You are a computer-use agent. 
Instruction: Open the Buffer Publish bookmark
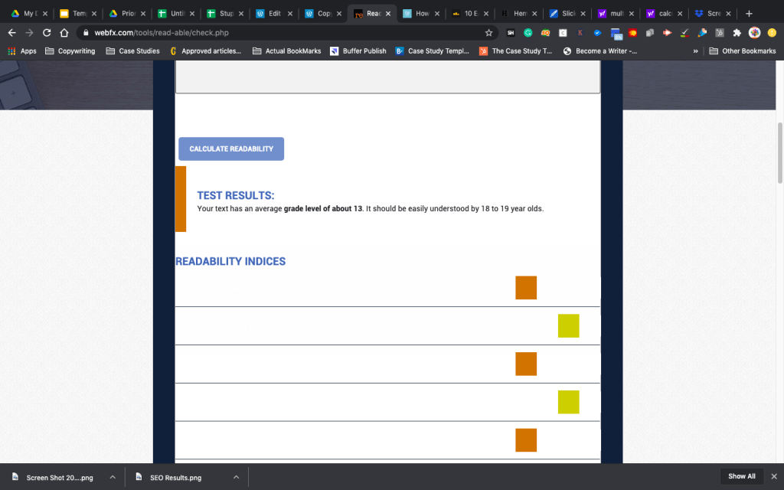click(x=358, y=51)
